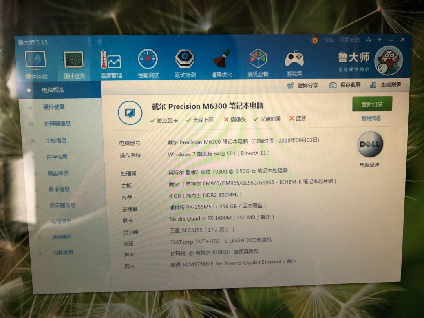Click title 戴尔 Precision M6300 笔记本电脑
424x318 pixels.
[x=207, y=106]
